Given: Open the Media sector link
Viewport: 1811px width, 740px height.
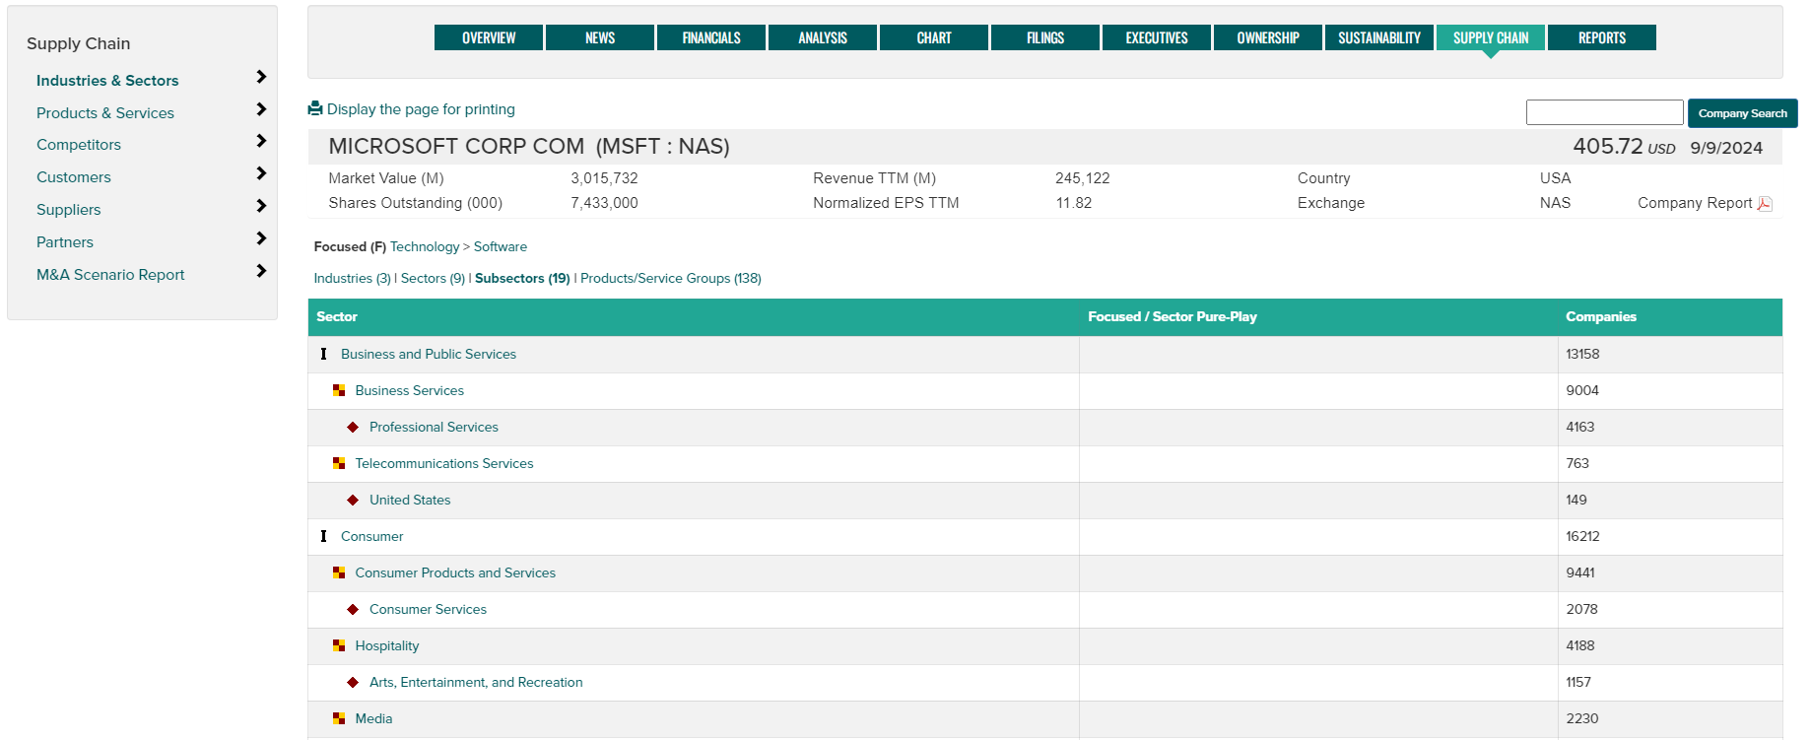Looking at the screenshot, I should pos(373,718).
